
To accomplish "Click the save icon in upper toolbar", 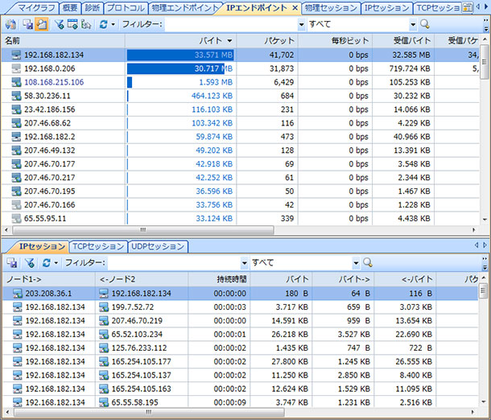I will [26, 24].
